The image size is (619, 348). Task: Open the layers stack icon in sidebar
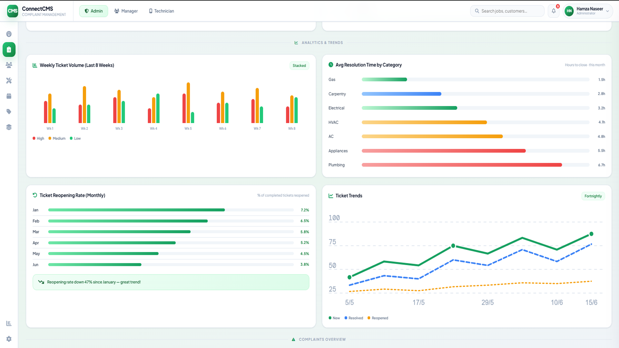click(9, 127)
